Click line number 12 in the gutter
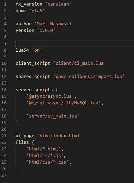This screenshot has height=183, width=134. pyautogui.click(x=4, y=77)
